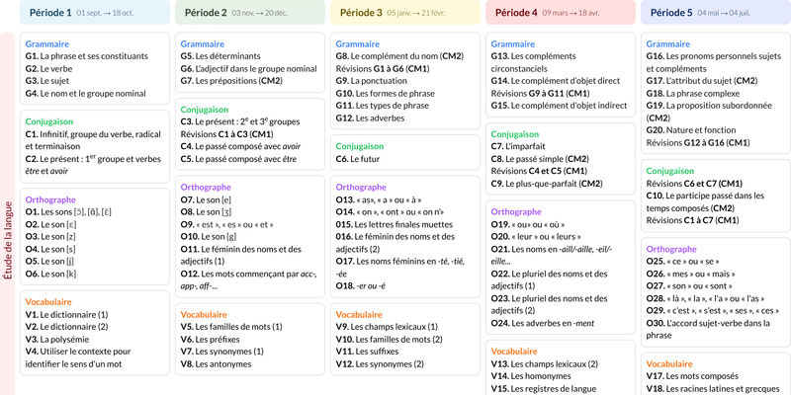Click C3. Le présent : 2e et 3e groupes
791x395 pixels.
tap(240, 121)
